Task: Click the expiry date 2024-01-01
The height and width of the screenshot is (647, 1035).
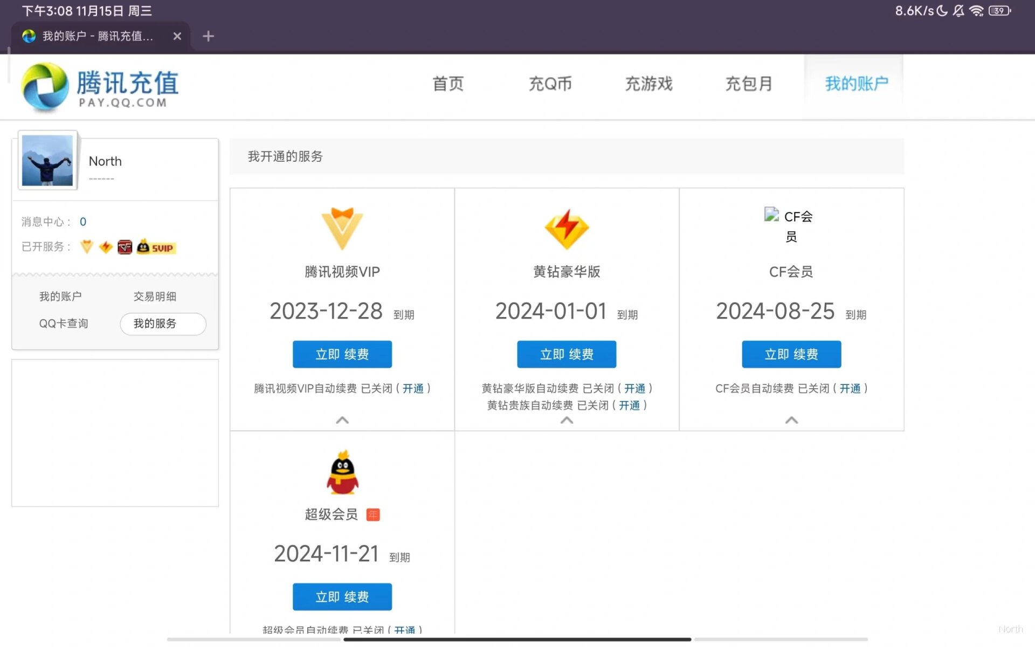Action: click(550, 311)
